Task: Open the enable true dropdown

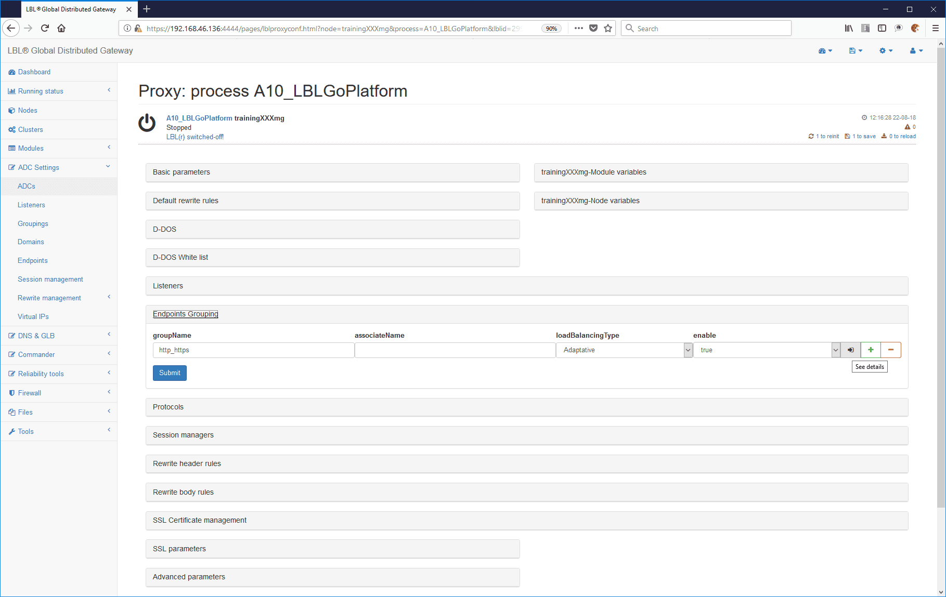Action: pyautogui.click(x=767, y=350)
